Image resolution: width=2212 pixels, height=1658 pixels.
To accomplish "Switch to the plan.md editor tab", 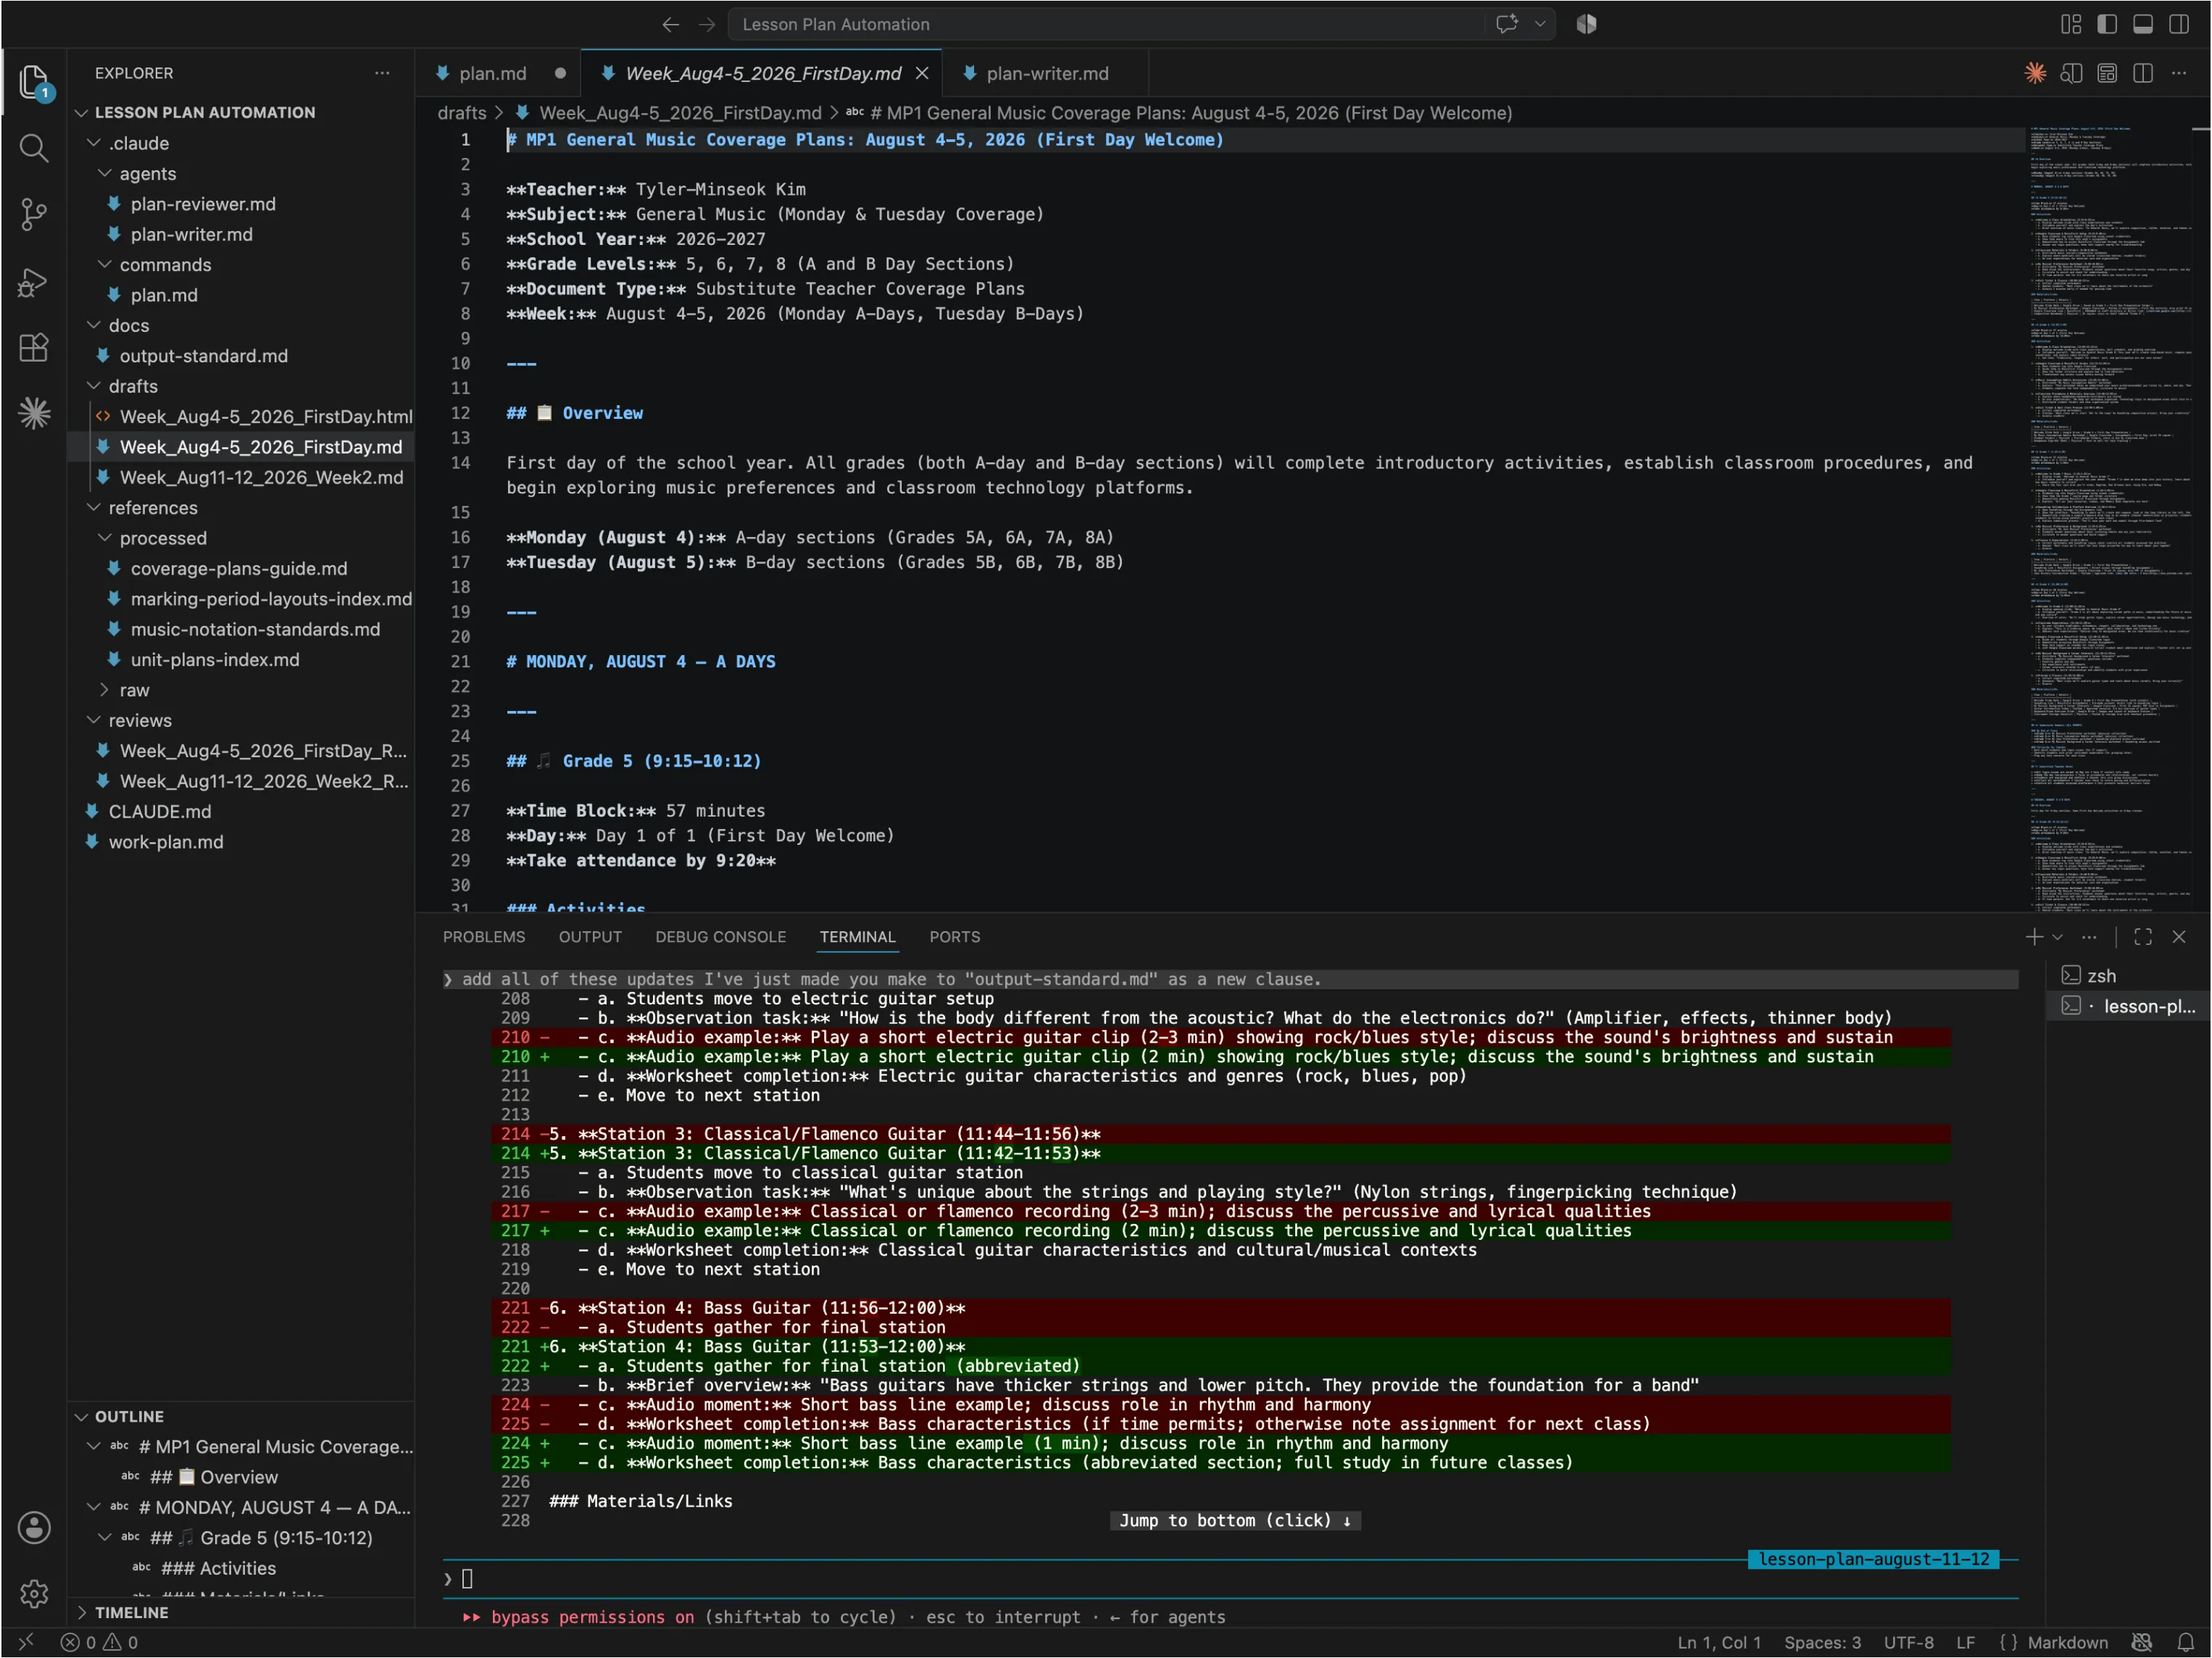I will point(492,73).
